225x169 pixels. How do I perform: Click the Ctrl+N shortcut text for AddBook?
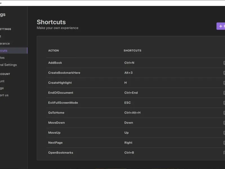[x=129, y=63]
